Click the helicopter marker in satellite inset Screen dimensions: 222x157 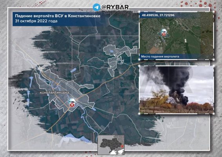click(164, 33)
